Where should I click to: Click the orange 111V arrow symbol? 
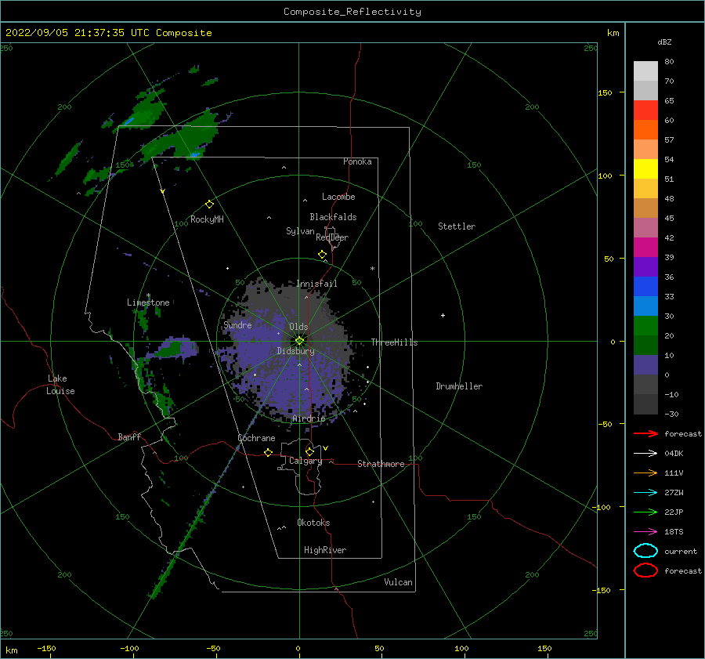coord(645,473)
